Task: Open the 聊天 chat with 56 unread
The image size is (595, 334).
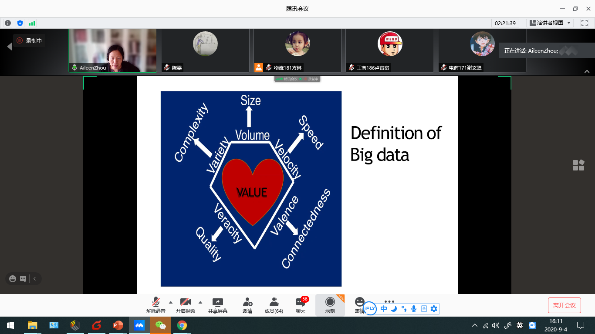Action: click(x=301, y=304)
